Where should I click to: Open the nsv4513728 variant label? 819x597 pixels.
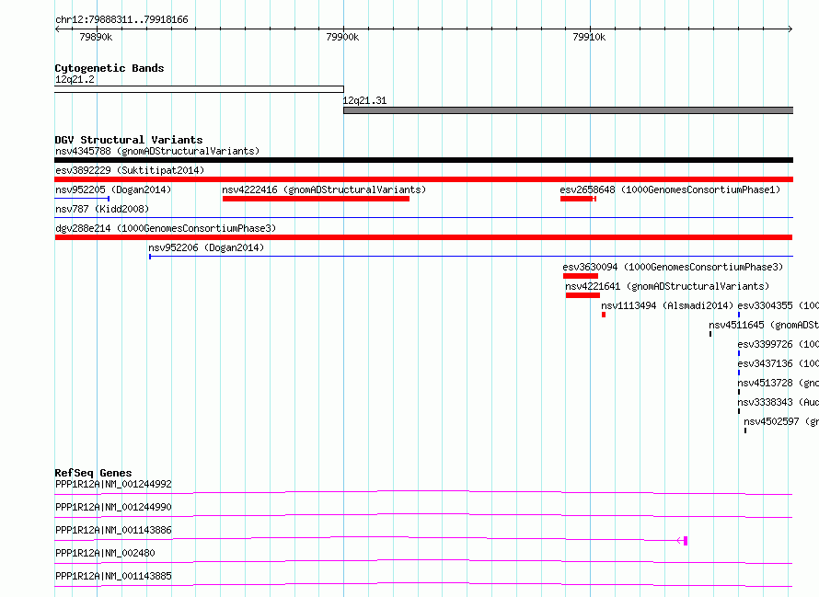[x=778, y=383]
